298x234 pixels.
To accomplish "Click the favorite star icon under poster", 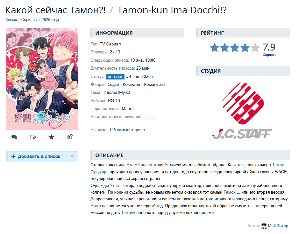I will [51, 137].
